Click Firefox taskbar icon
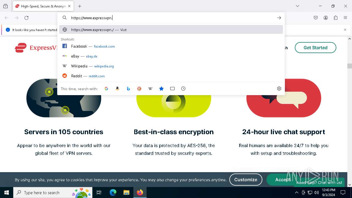352x198 pixels. pos(140,193)
